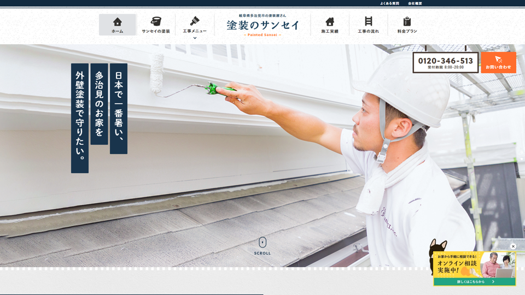Click the dog mascot above the banner
Image resolution: width=525 pixels, height=295 pixels.
click(x=437, y=247)
